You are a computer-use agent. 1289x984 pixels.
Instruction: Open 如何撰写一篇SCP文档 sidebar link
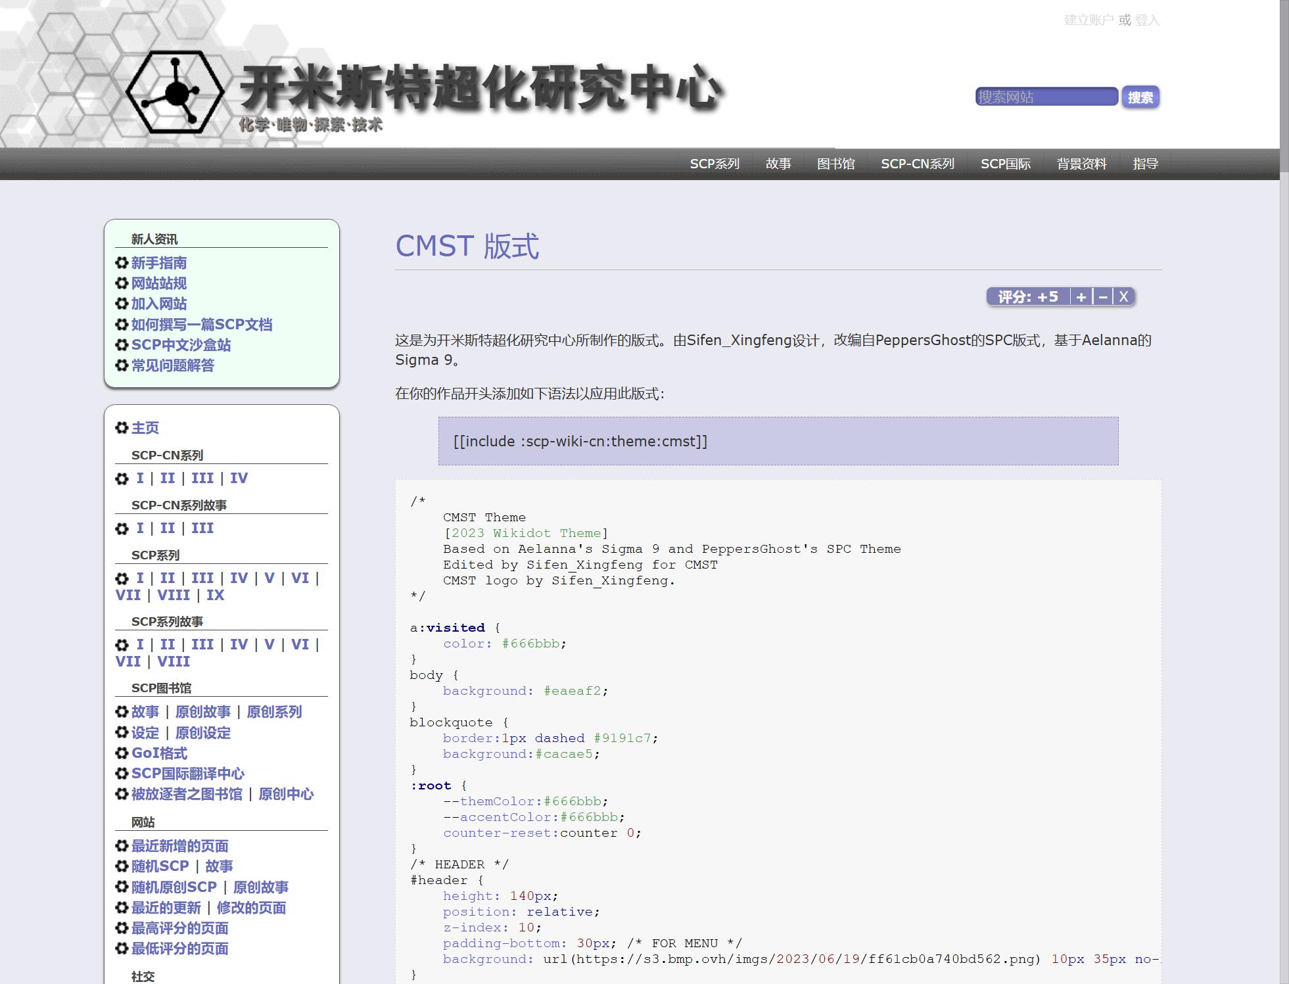[x=201, y=325]
